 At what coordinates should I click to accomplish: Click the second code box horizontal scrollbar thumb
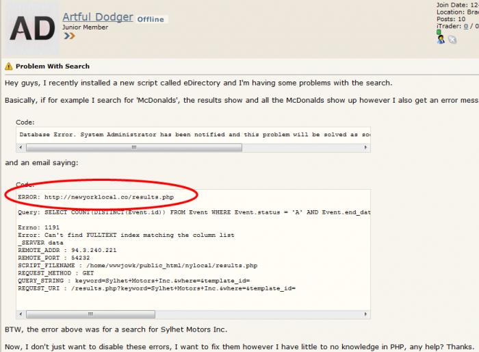click(x=91, y=314)
